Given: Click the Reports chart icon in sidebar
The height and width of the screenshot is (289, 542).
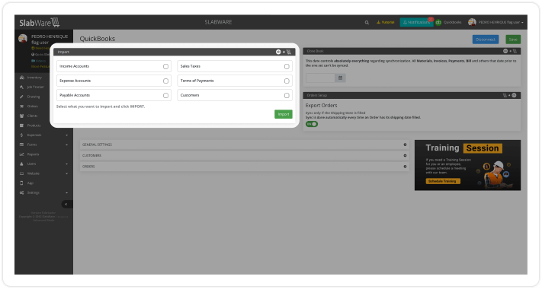Looking at the screenshot, I should coord(22,154).
